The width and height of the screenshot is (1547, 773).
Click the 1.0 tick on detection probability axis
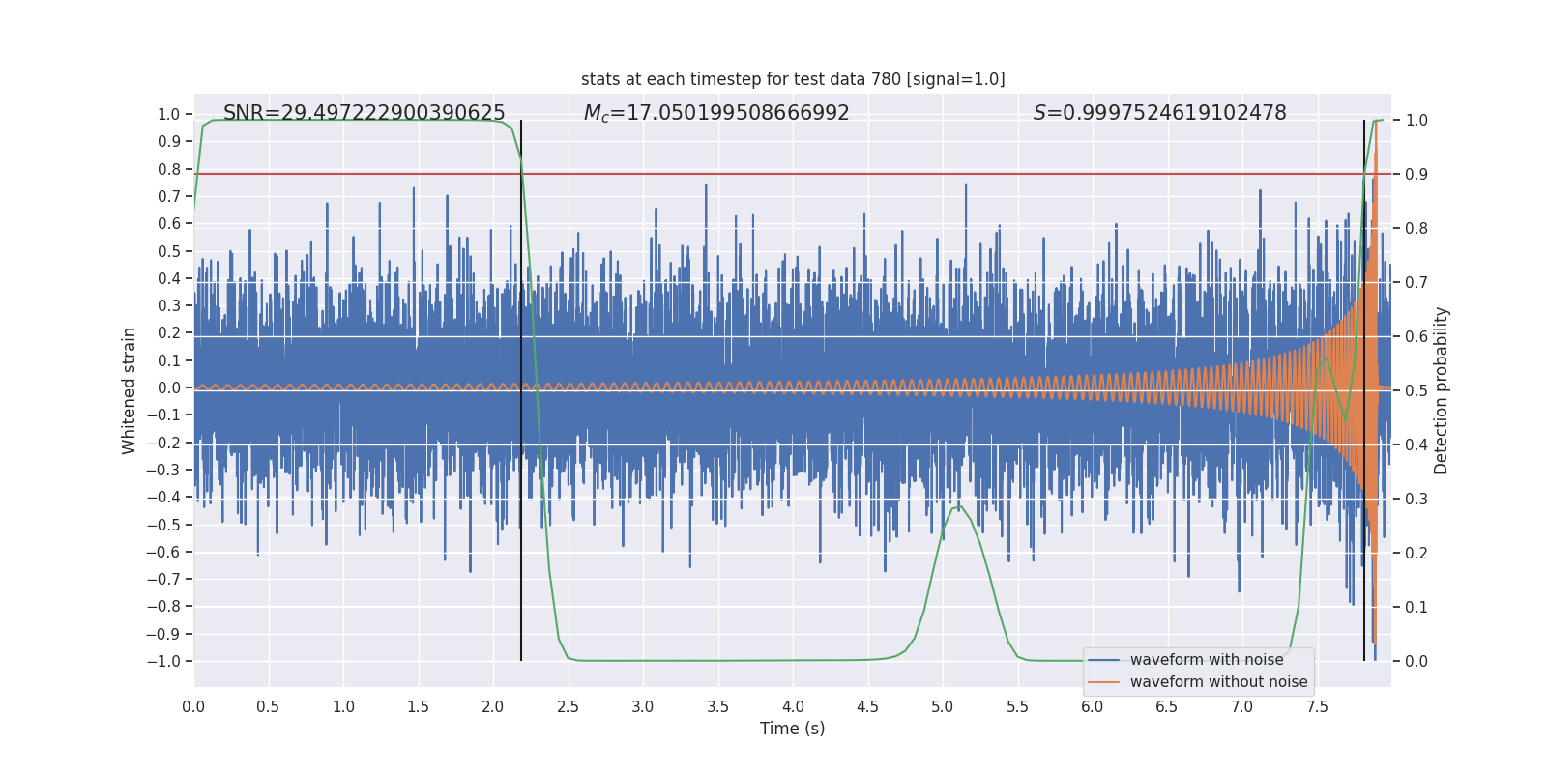[x=1416, y=121]
